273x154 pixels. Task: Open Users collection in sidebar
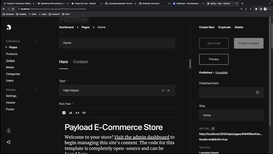[x=9, y=80]
